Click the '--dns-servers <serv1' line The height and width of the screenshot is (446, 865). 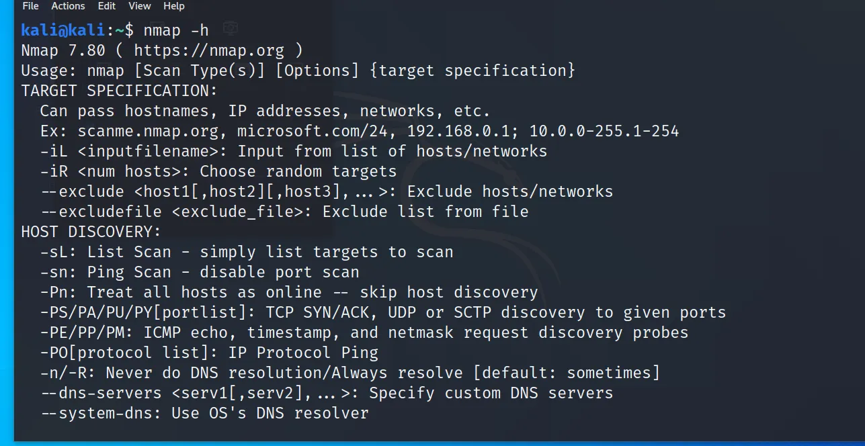(326, 393)
